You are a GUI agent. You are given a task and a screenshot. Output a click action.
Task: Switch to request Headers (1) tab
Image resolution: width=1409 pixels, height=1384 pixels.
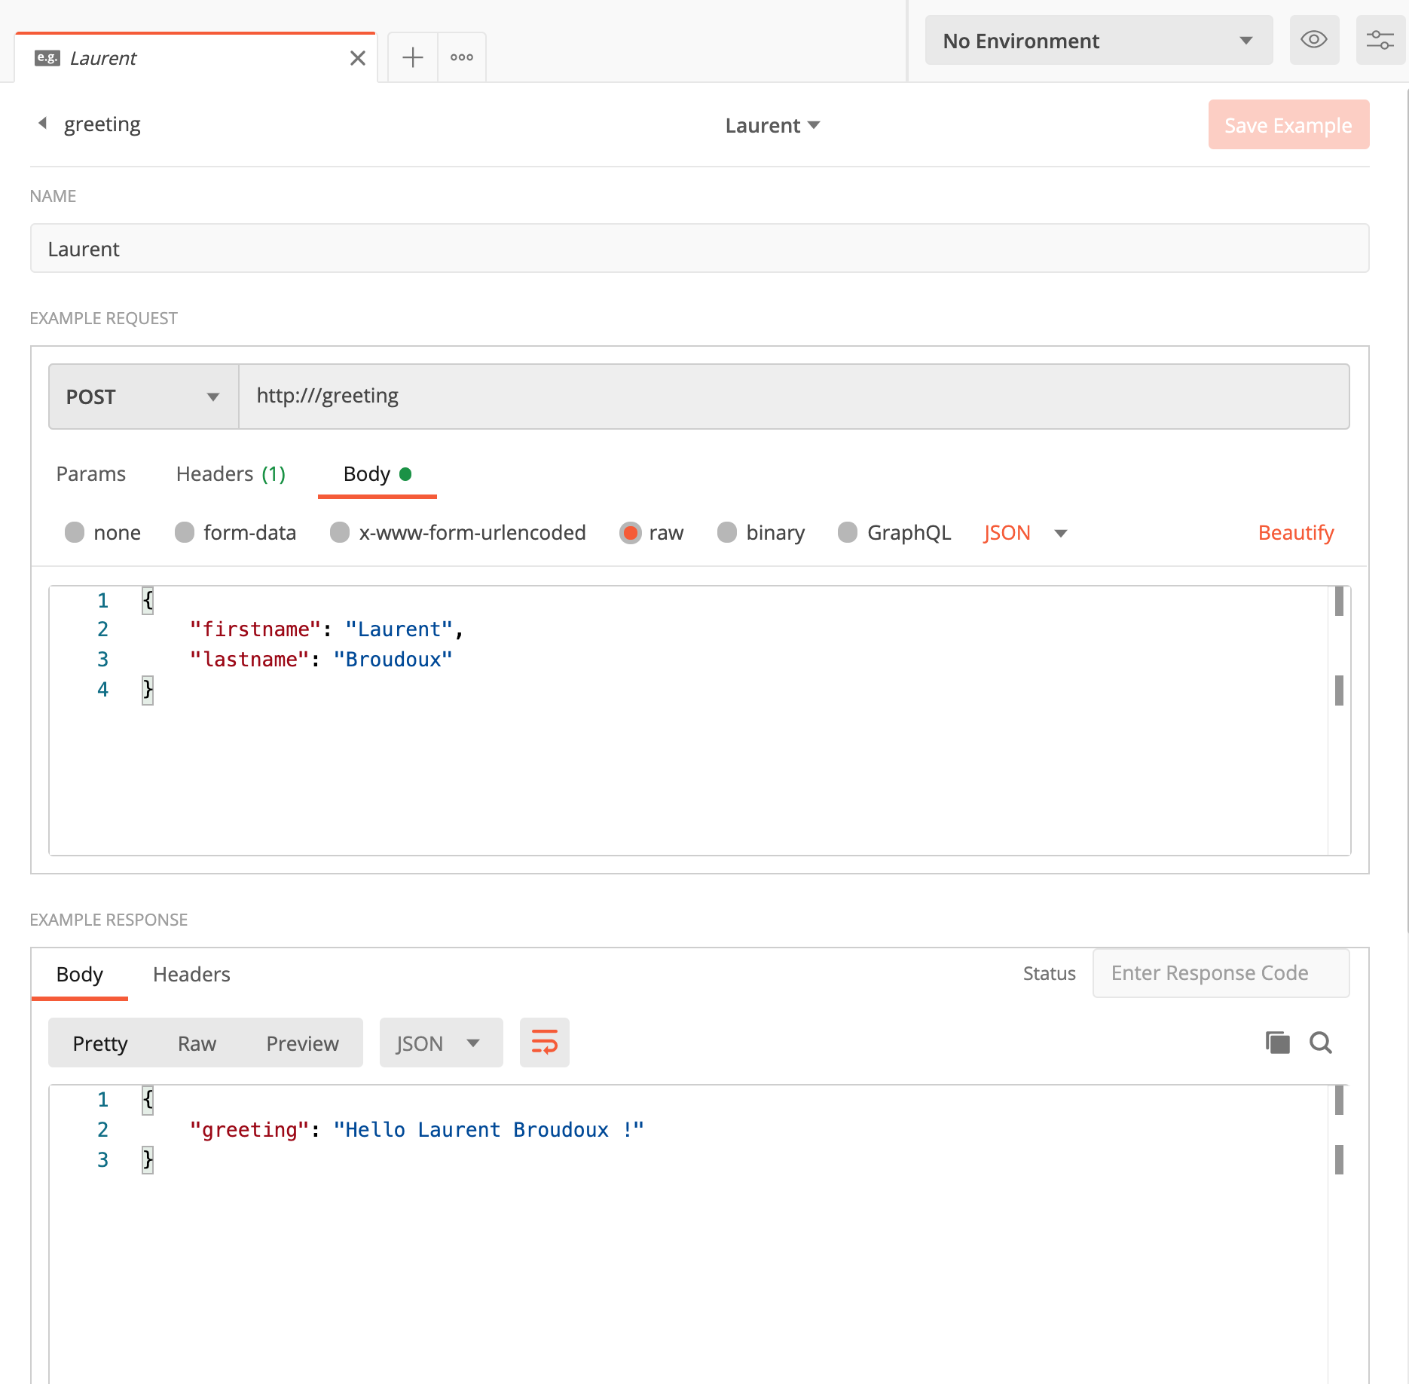[x=231, y=474]
